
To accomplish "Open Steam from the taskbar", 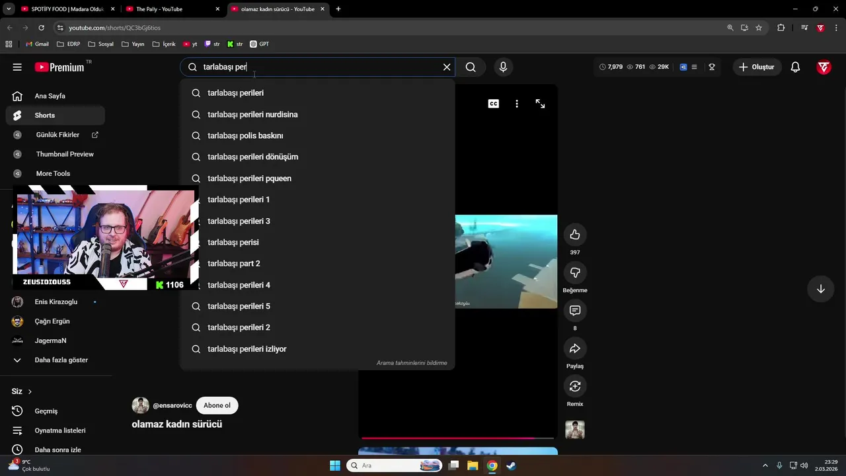I will 511,465.
